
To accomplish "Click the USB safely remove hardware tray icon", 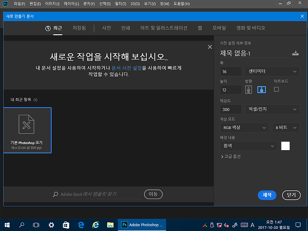I will click(x=212, y=225).
